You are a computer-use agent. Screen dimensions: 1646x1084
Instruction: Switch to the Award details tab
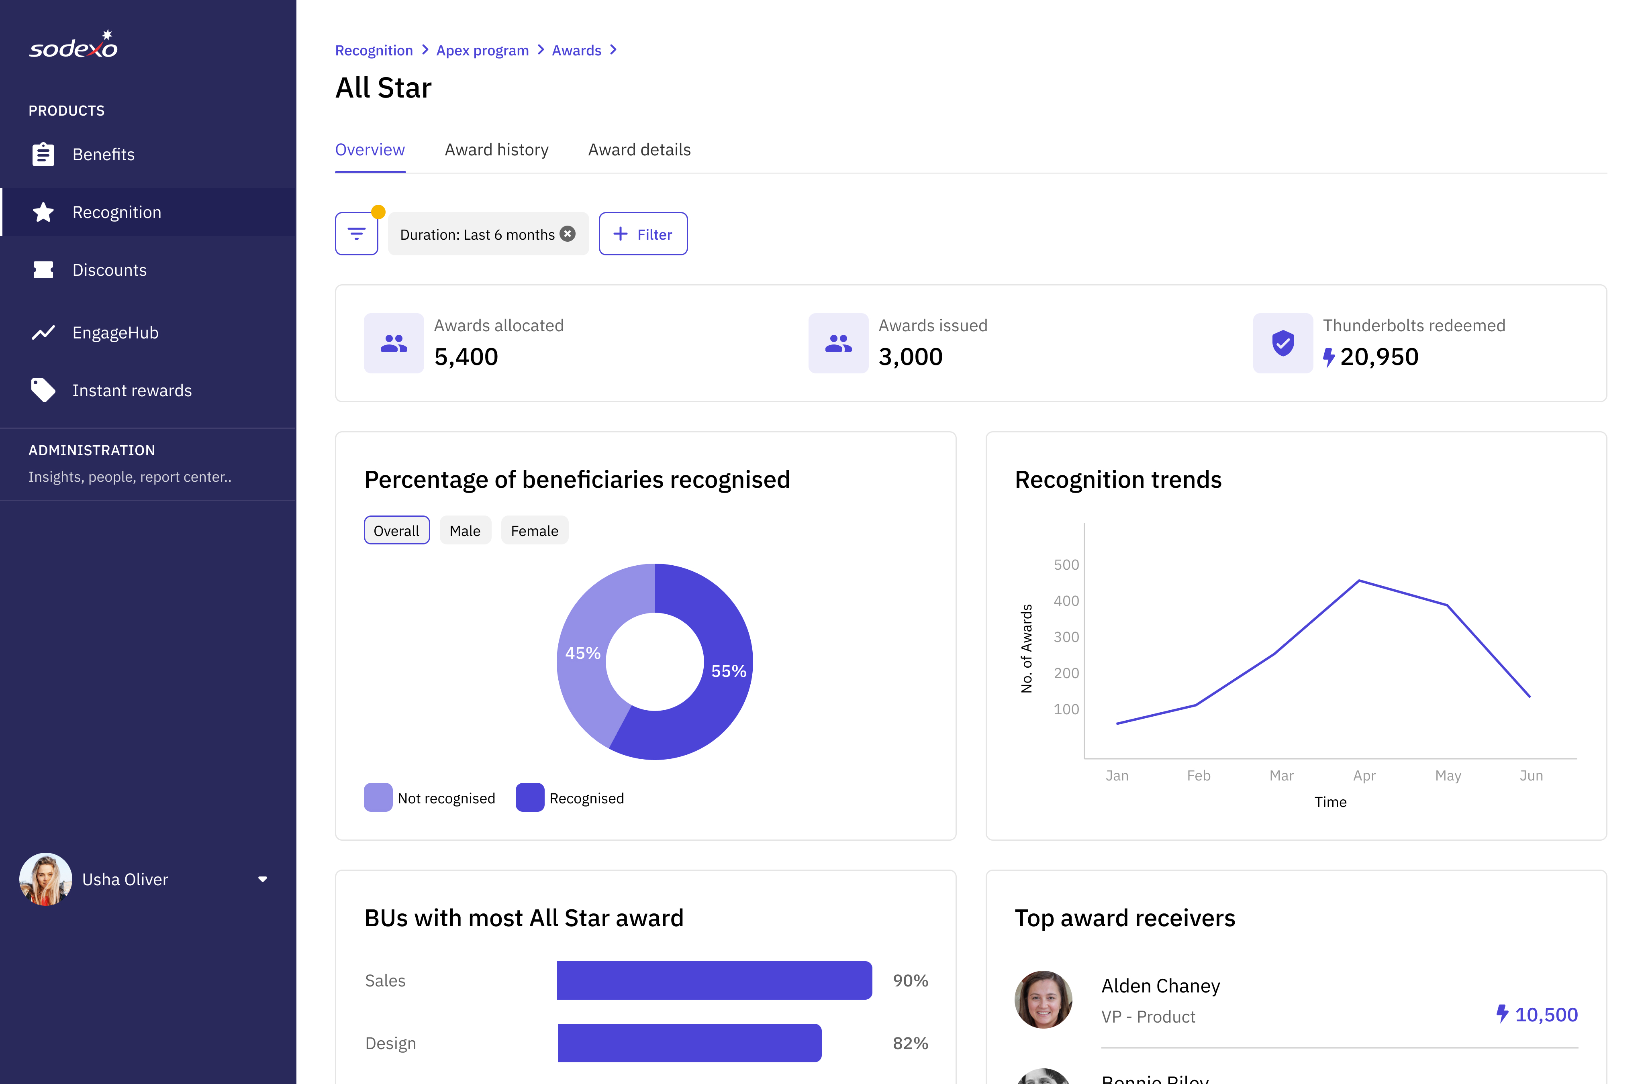pyautogui.click(x=639, y=150)
